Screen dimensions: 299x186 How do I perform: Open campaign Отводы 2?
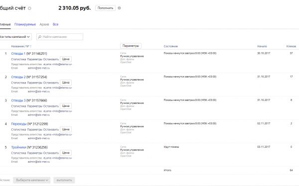point(18,77)
